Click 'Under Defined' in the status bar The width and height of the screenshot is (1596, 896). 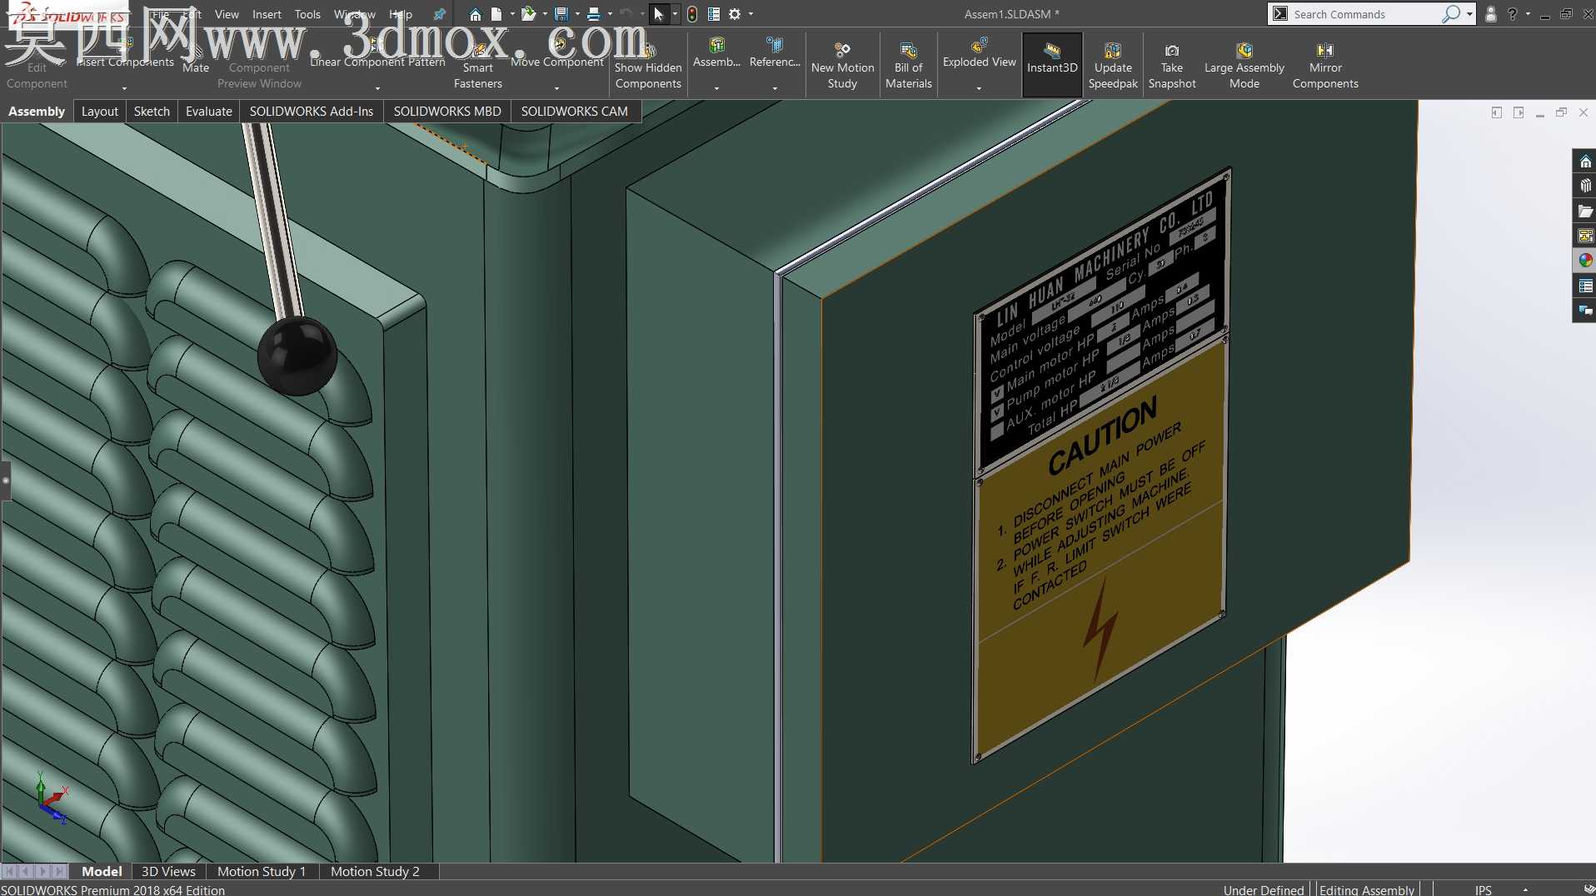[1264, 889]
